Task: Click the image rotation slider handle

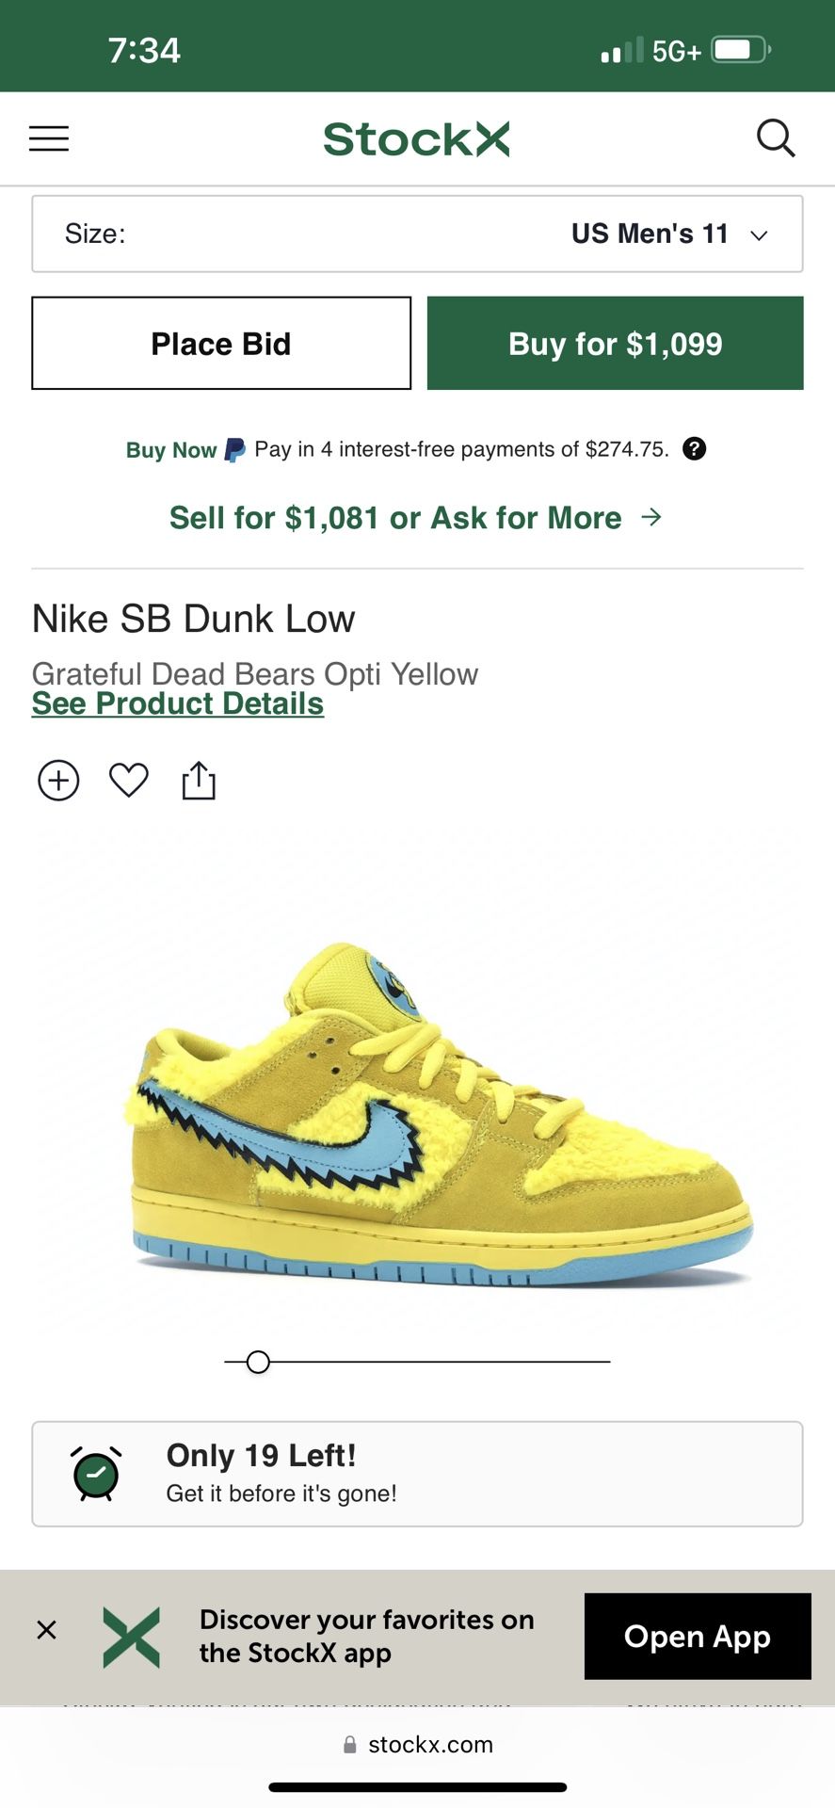Action: tap(258, 1362)
